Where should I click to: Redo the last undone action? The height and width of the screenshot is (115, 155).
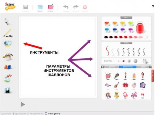pos(76,7)
